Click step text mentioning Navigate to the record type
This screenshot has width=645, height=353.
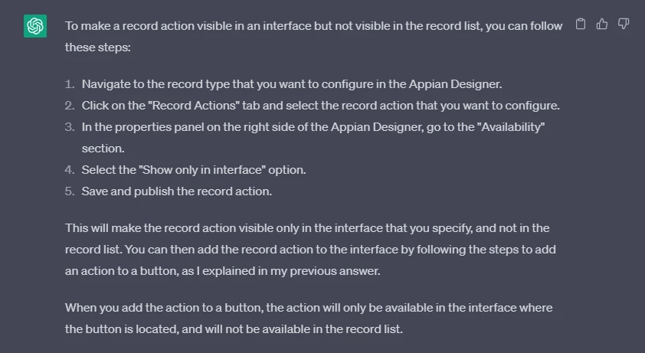click(x=292, y=84)
